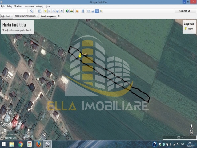Toggle the sidebar panel icon
Screen dimensions: 197x148
[40, 11]
